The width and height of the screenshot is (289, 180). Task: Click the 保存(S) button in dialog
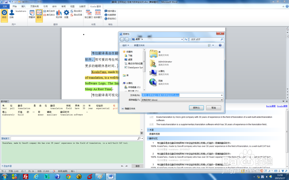[x=196, y=108]
